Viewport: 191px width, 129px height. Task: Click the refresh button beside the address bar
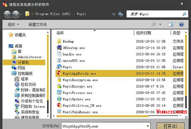(121, 14)
